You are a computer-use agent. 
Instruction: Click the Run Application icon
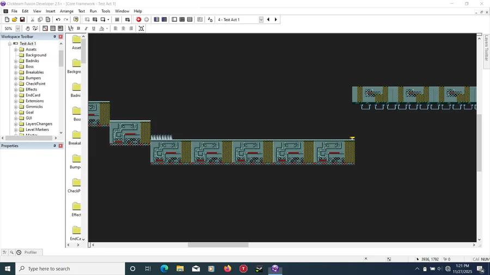click(x=95, y=20)
